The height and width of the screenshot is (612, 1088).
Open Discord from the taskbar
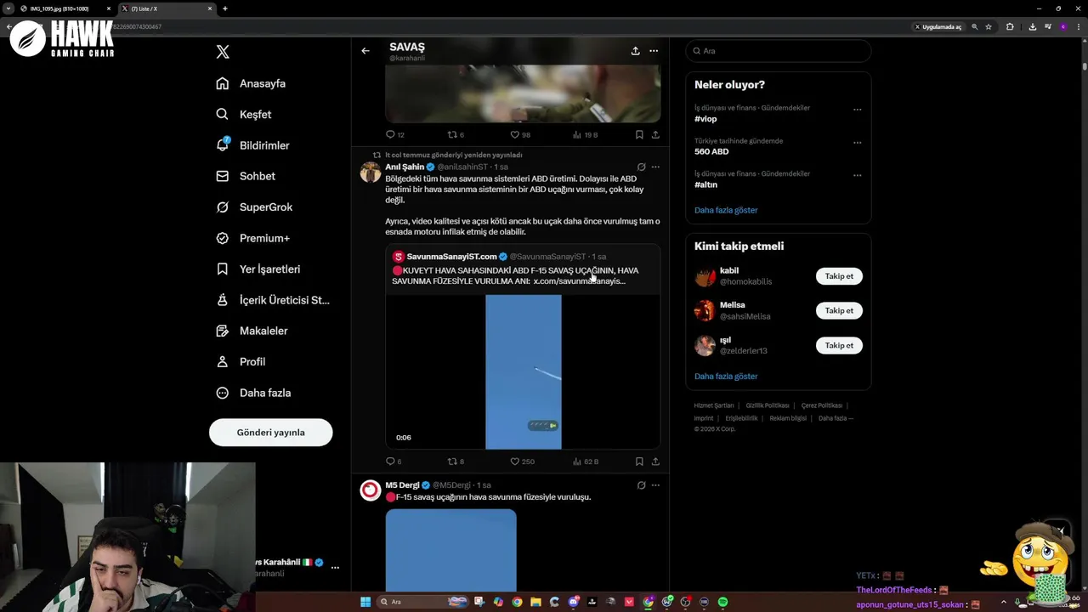(x=574, y=602)
